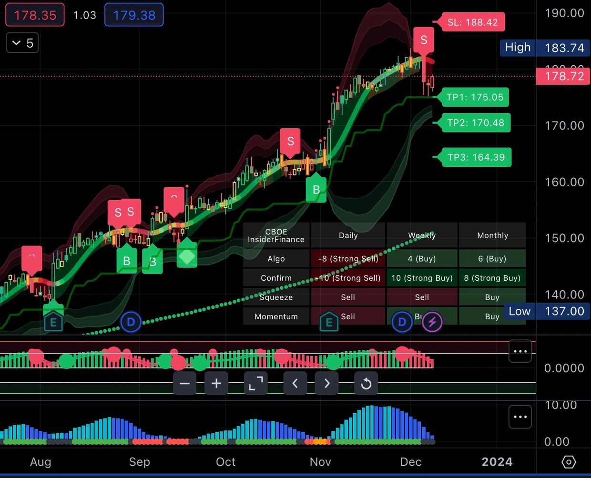Expand the 5-minute timeframe dropdown
This screenshot has width=591, height=478.
(x=22, y=43)
